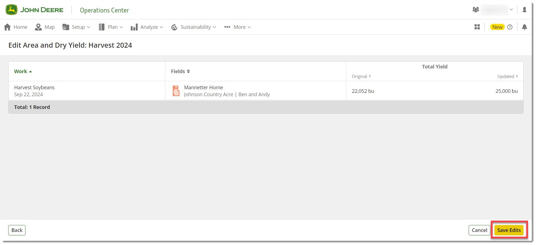Click the organization people icon
536x245 pixels.
click(475, 10)
